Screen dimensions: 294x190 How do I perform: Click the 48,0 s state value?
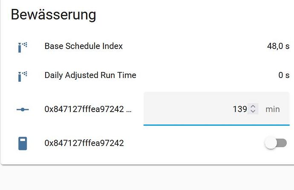(x=278, y=46)
